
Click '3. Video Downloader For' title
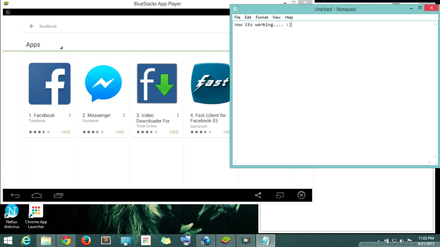click(153, 118)
